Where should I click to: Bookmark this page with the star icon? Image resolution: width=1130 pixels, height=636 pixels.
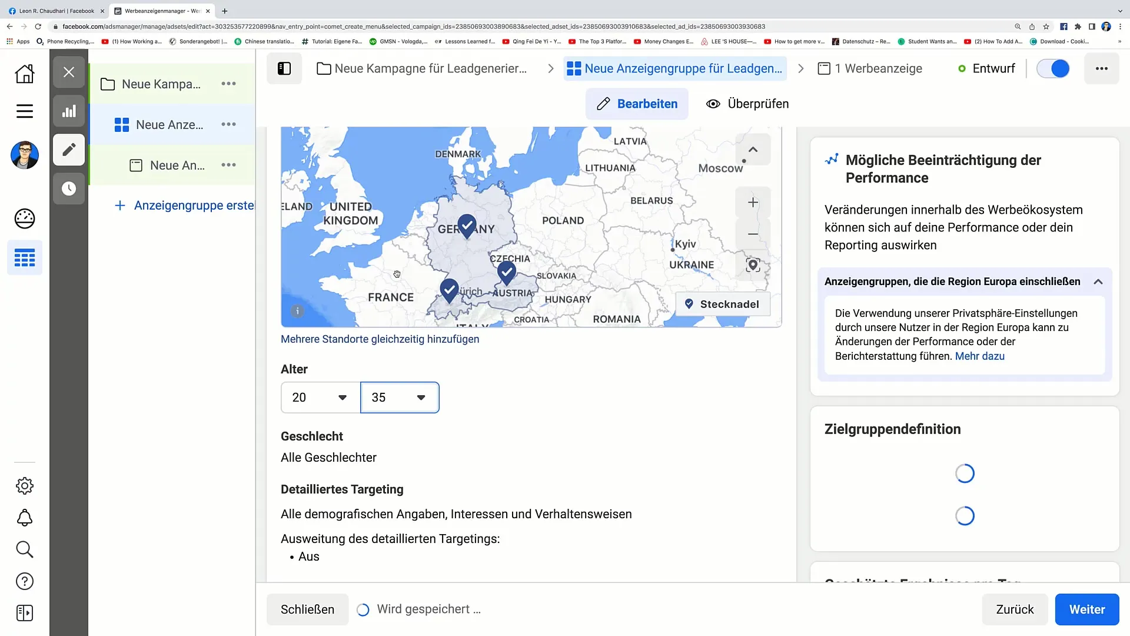click(1046, 26)
